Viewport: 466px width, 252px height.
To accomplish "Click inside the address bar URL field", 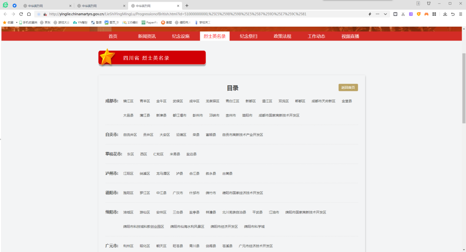I will coord(173,14).
